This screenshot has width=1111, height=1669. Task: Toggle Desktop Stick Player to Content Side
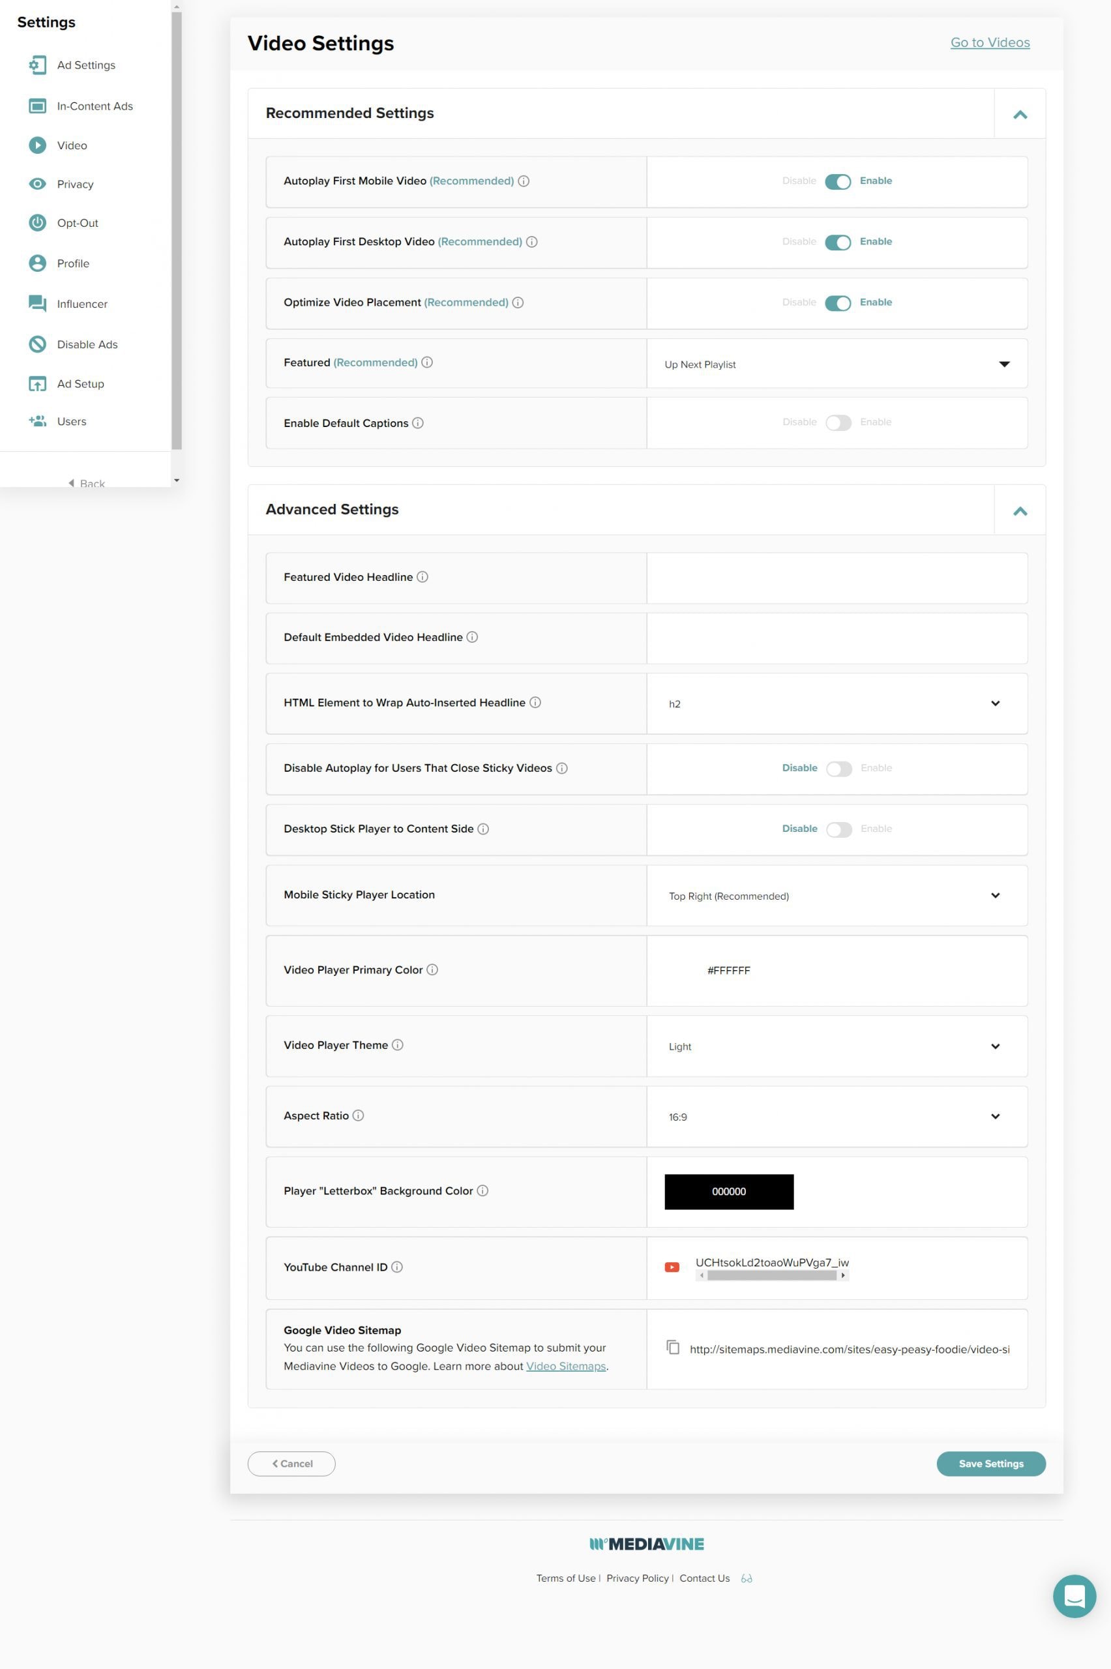pos(839,830)
